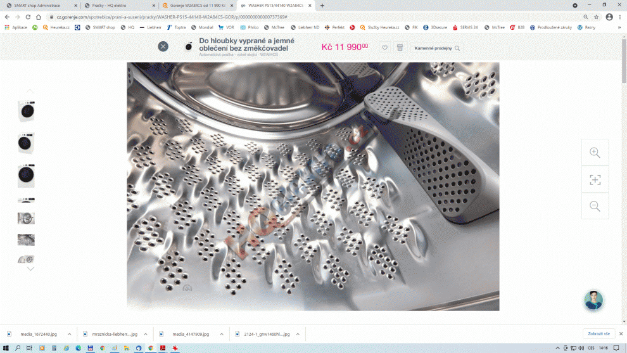Image resolution: width=627 pixels, height=353 pixels.
Task: Open the chat assistant avatar
Action: (593, 300)
